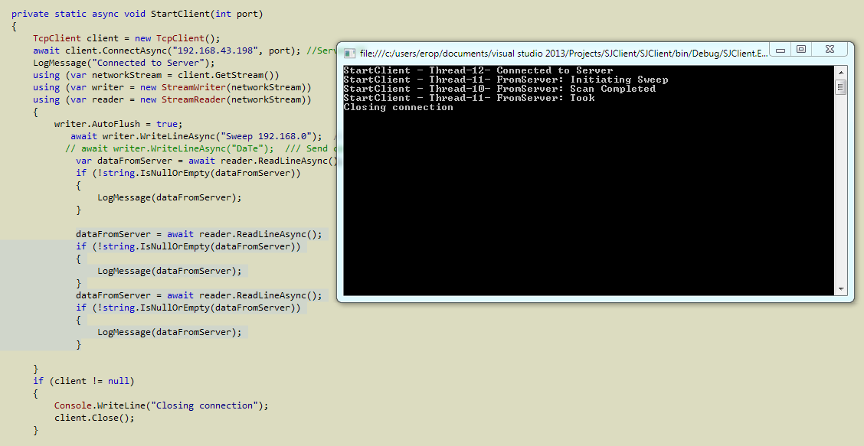
Task: Click the 'TcpClient client = new TcpClient();' line
Action: [x=126, y=38]
